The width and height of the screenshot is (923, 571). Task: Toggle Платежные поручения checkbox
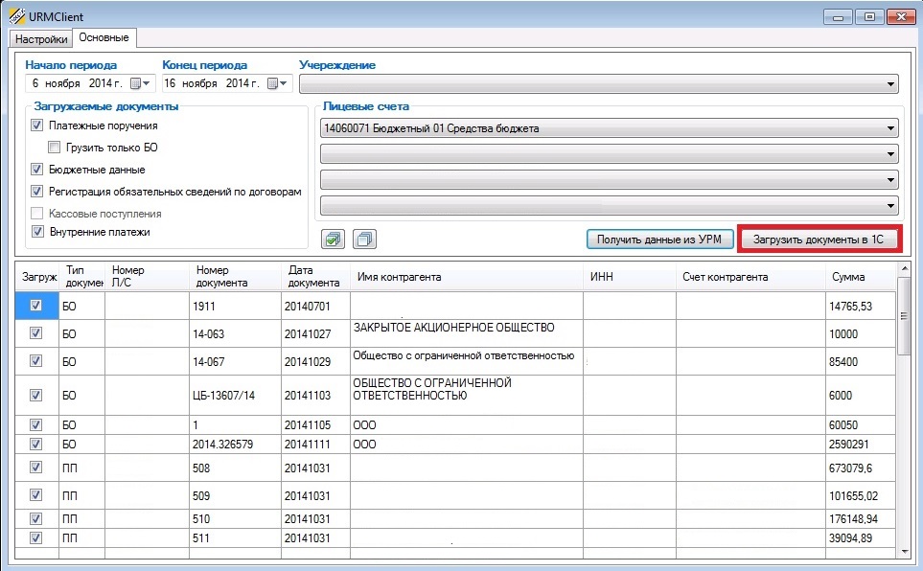click(37, 126)
